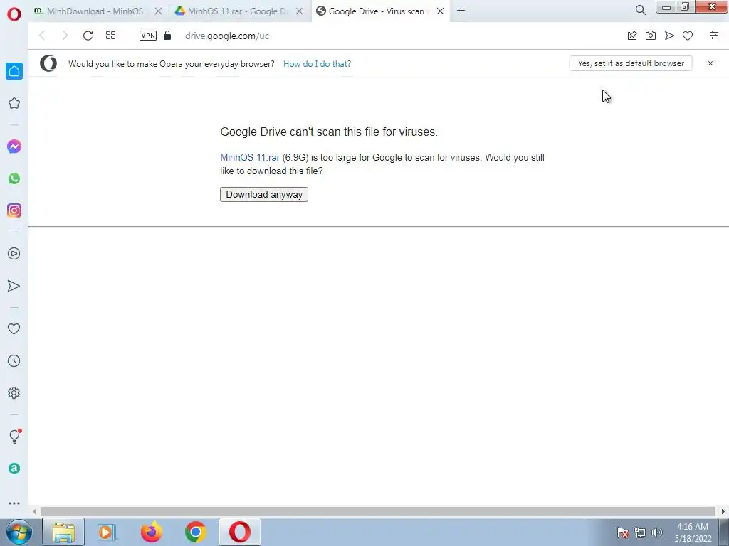Launch Instagram from the sidebar
The height and width of the screenshot is (546, 729).
(14, 210)
